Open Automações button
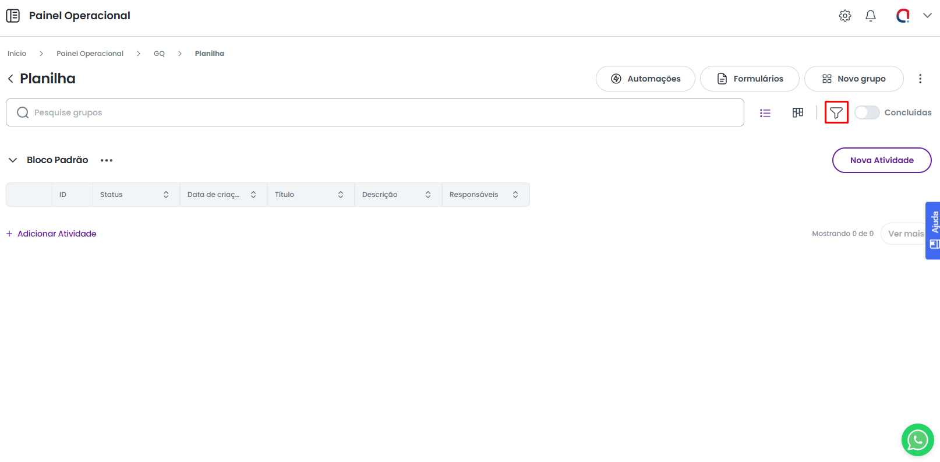Screen dimensions: 940x462 645,79
